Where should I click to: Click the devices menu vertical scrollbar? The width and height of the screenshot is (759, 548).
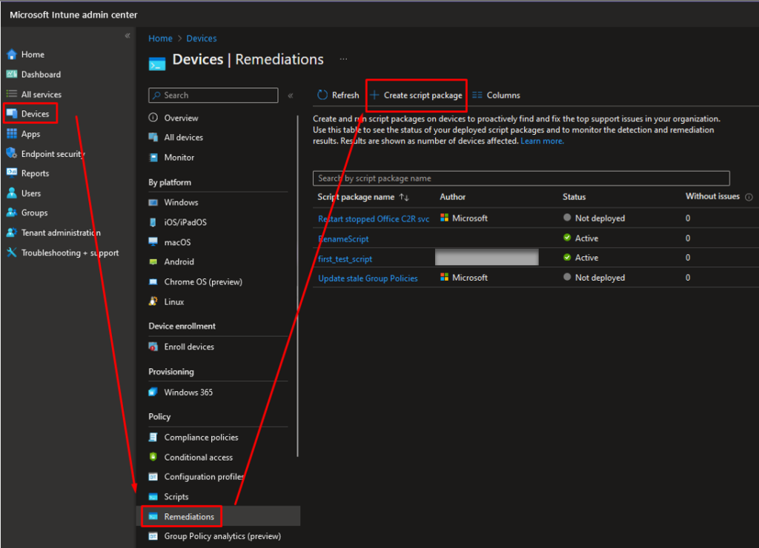click(x=297, y=285)
